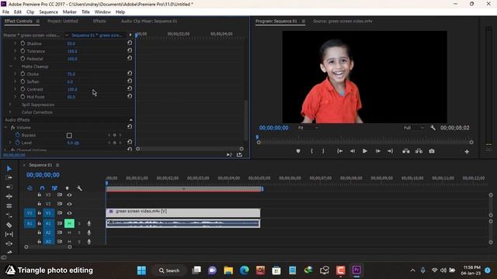497x279 pixels.
Task: Toggle Snap magnet in the timeline
Action: tap(42, 188)
